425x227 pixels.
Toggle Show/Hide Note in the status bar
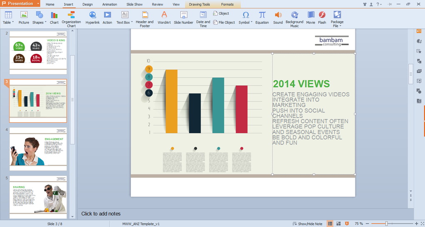(x=307, y=224)
